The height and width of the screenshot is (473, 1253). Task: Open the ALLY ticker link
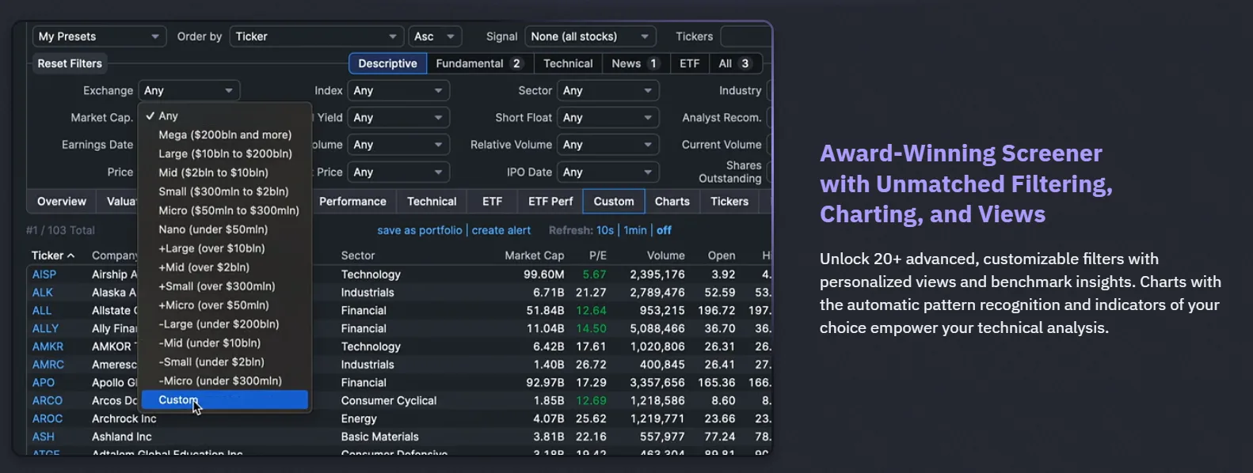click(x=45, y=328)
